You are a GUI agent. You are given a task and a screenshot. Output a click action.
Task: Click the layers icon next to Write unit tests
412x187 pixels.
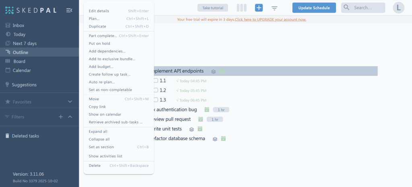(x=192, y=129)
